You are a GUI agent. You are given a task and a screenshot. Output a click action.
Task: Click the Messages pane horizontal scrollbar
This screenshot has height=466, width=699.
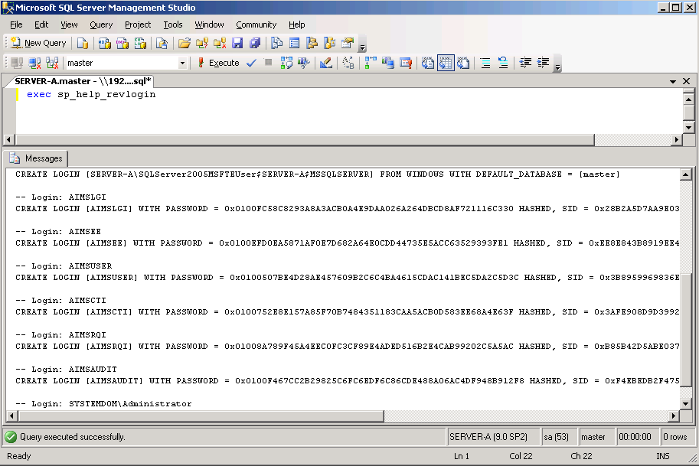(191, 415)
